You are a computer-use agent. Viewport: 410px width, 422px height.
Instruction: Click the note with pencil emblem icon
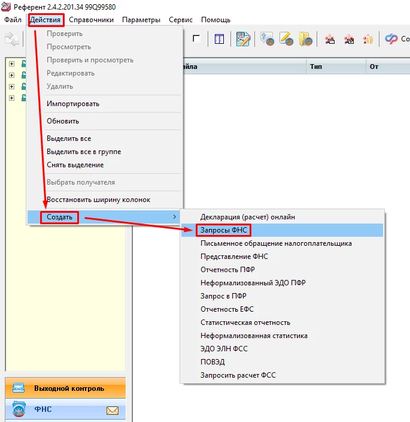point(287,40)
